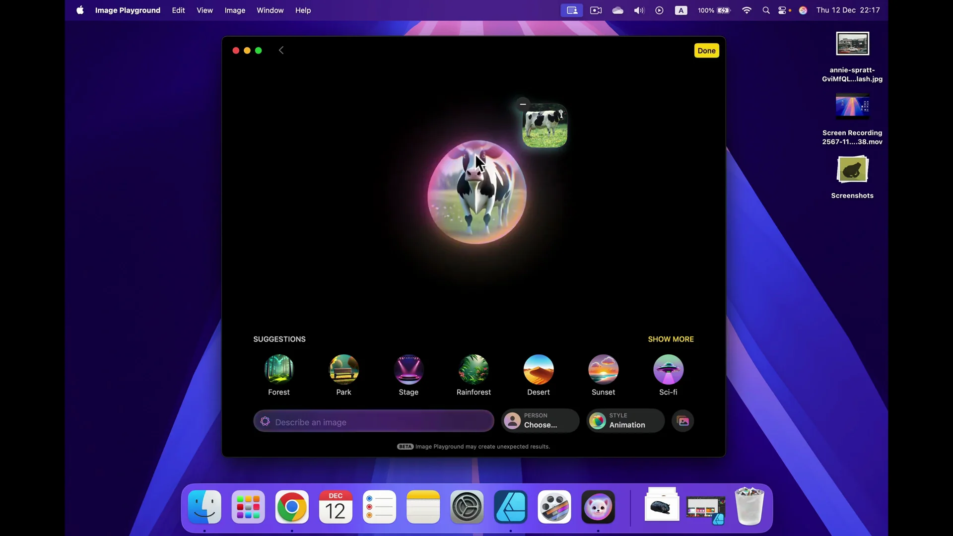Open Control Center toggles
This screenshot has height=536, width=953.
(783, 10)
